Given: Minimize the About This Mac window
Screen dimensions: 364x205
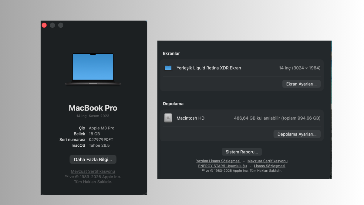Looking at the screenshot, I should coord(52,25).
